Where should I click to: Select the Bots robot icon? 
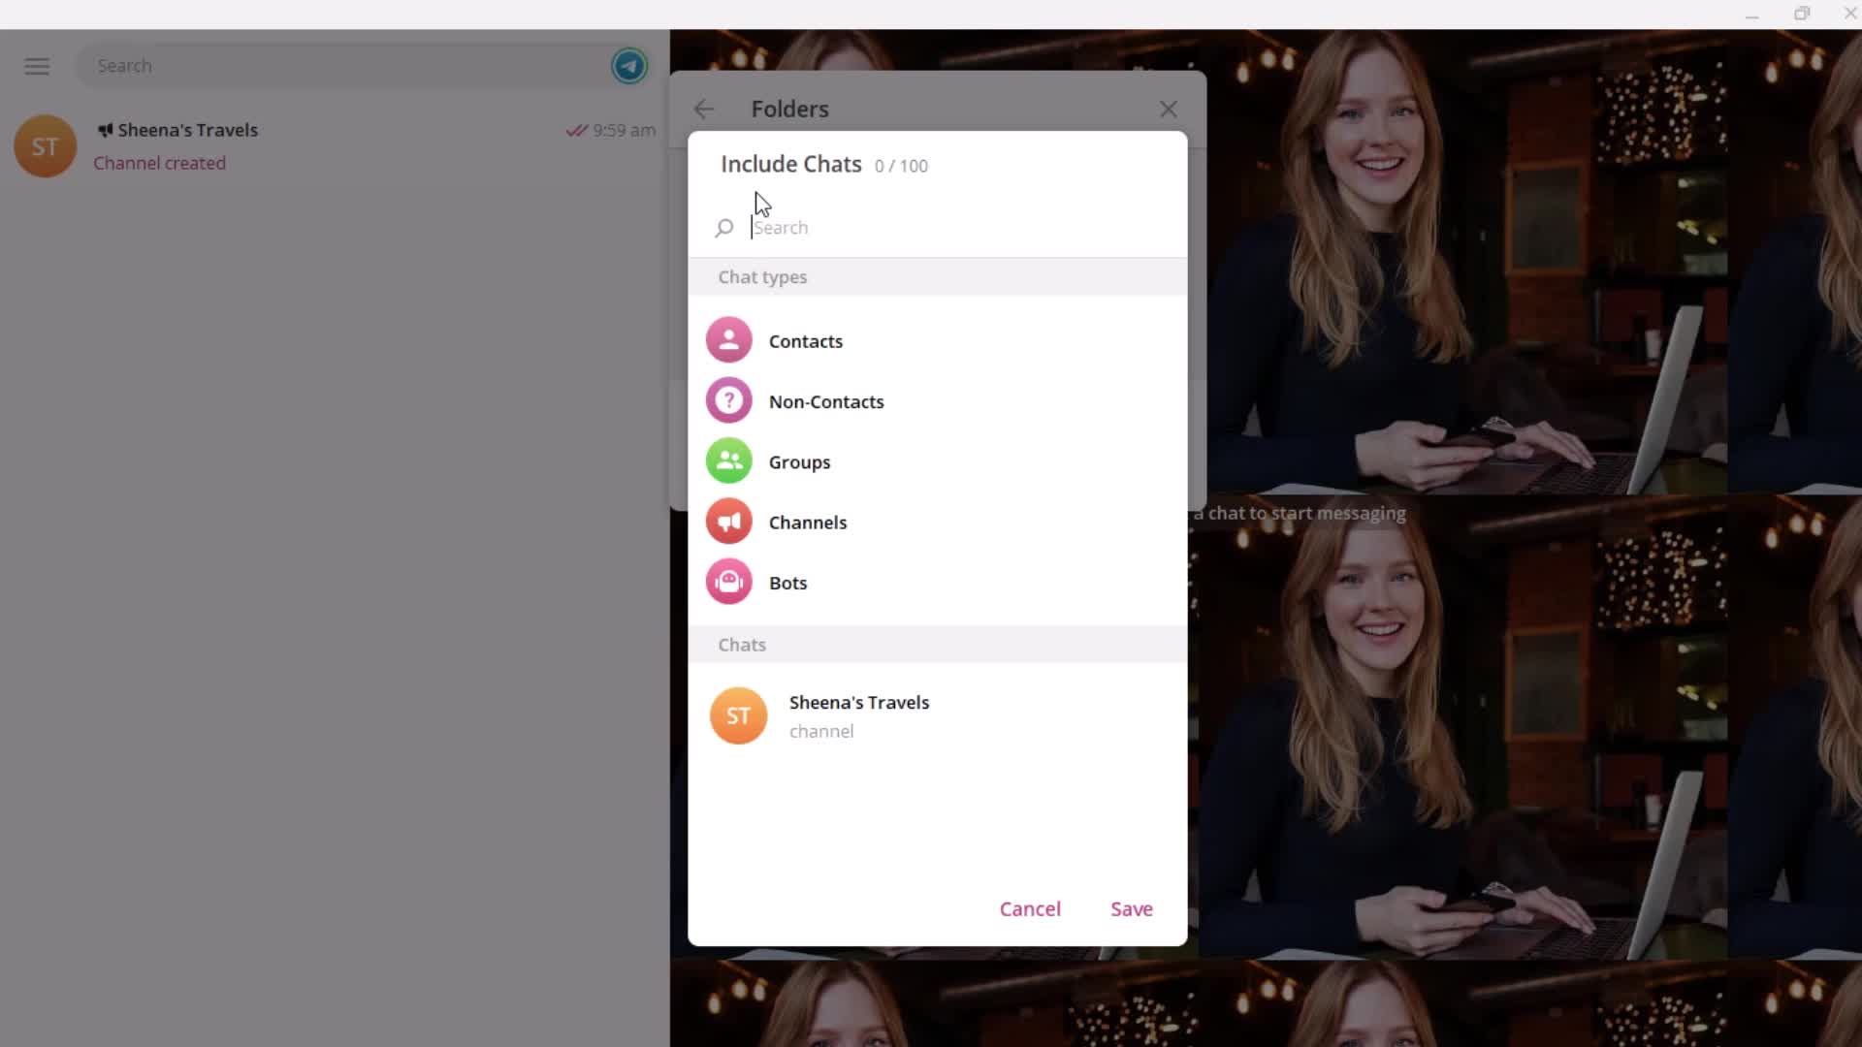point(729,582)
